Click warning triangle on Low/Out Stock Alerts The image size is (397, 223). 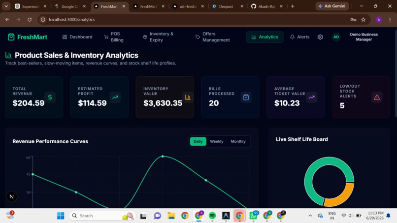pos(377,97)
